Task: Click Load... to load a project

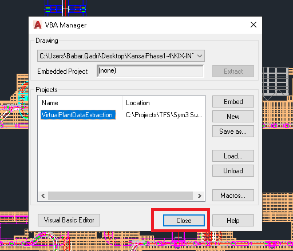Action: tap(233, 156)
